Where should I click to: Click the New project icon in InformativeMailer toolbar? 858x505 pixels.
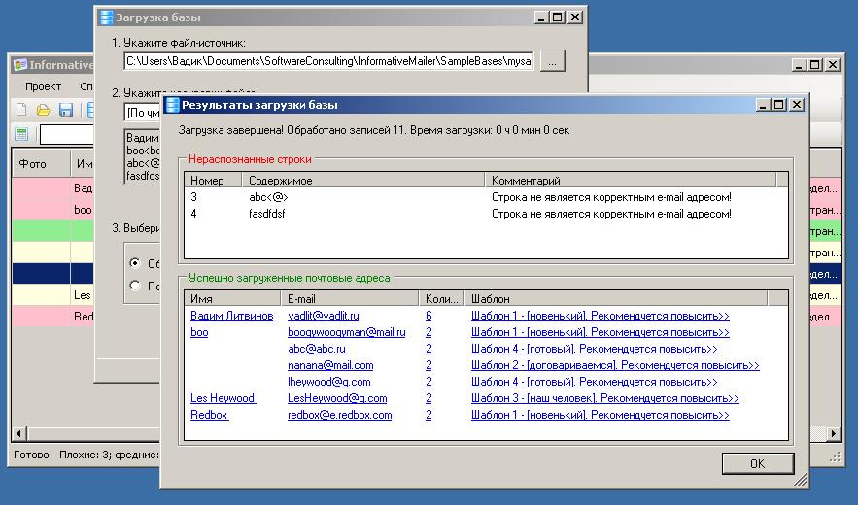coord(21,110)
